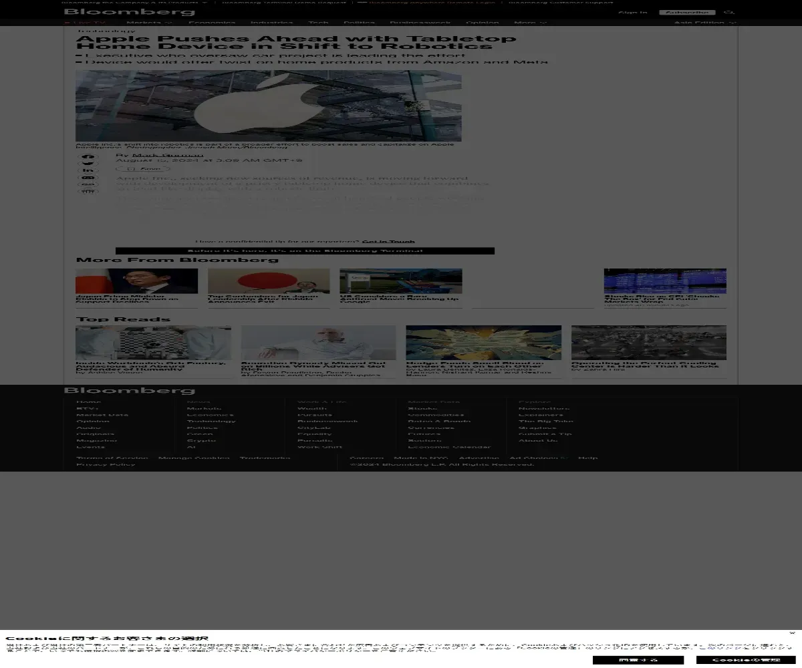Screen dimensions: 802x668
Task: Select Businessweek in navigation bar
Action: pyautogui.click(x=420, y=23)
